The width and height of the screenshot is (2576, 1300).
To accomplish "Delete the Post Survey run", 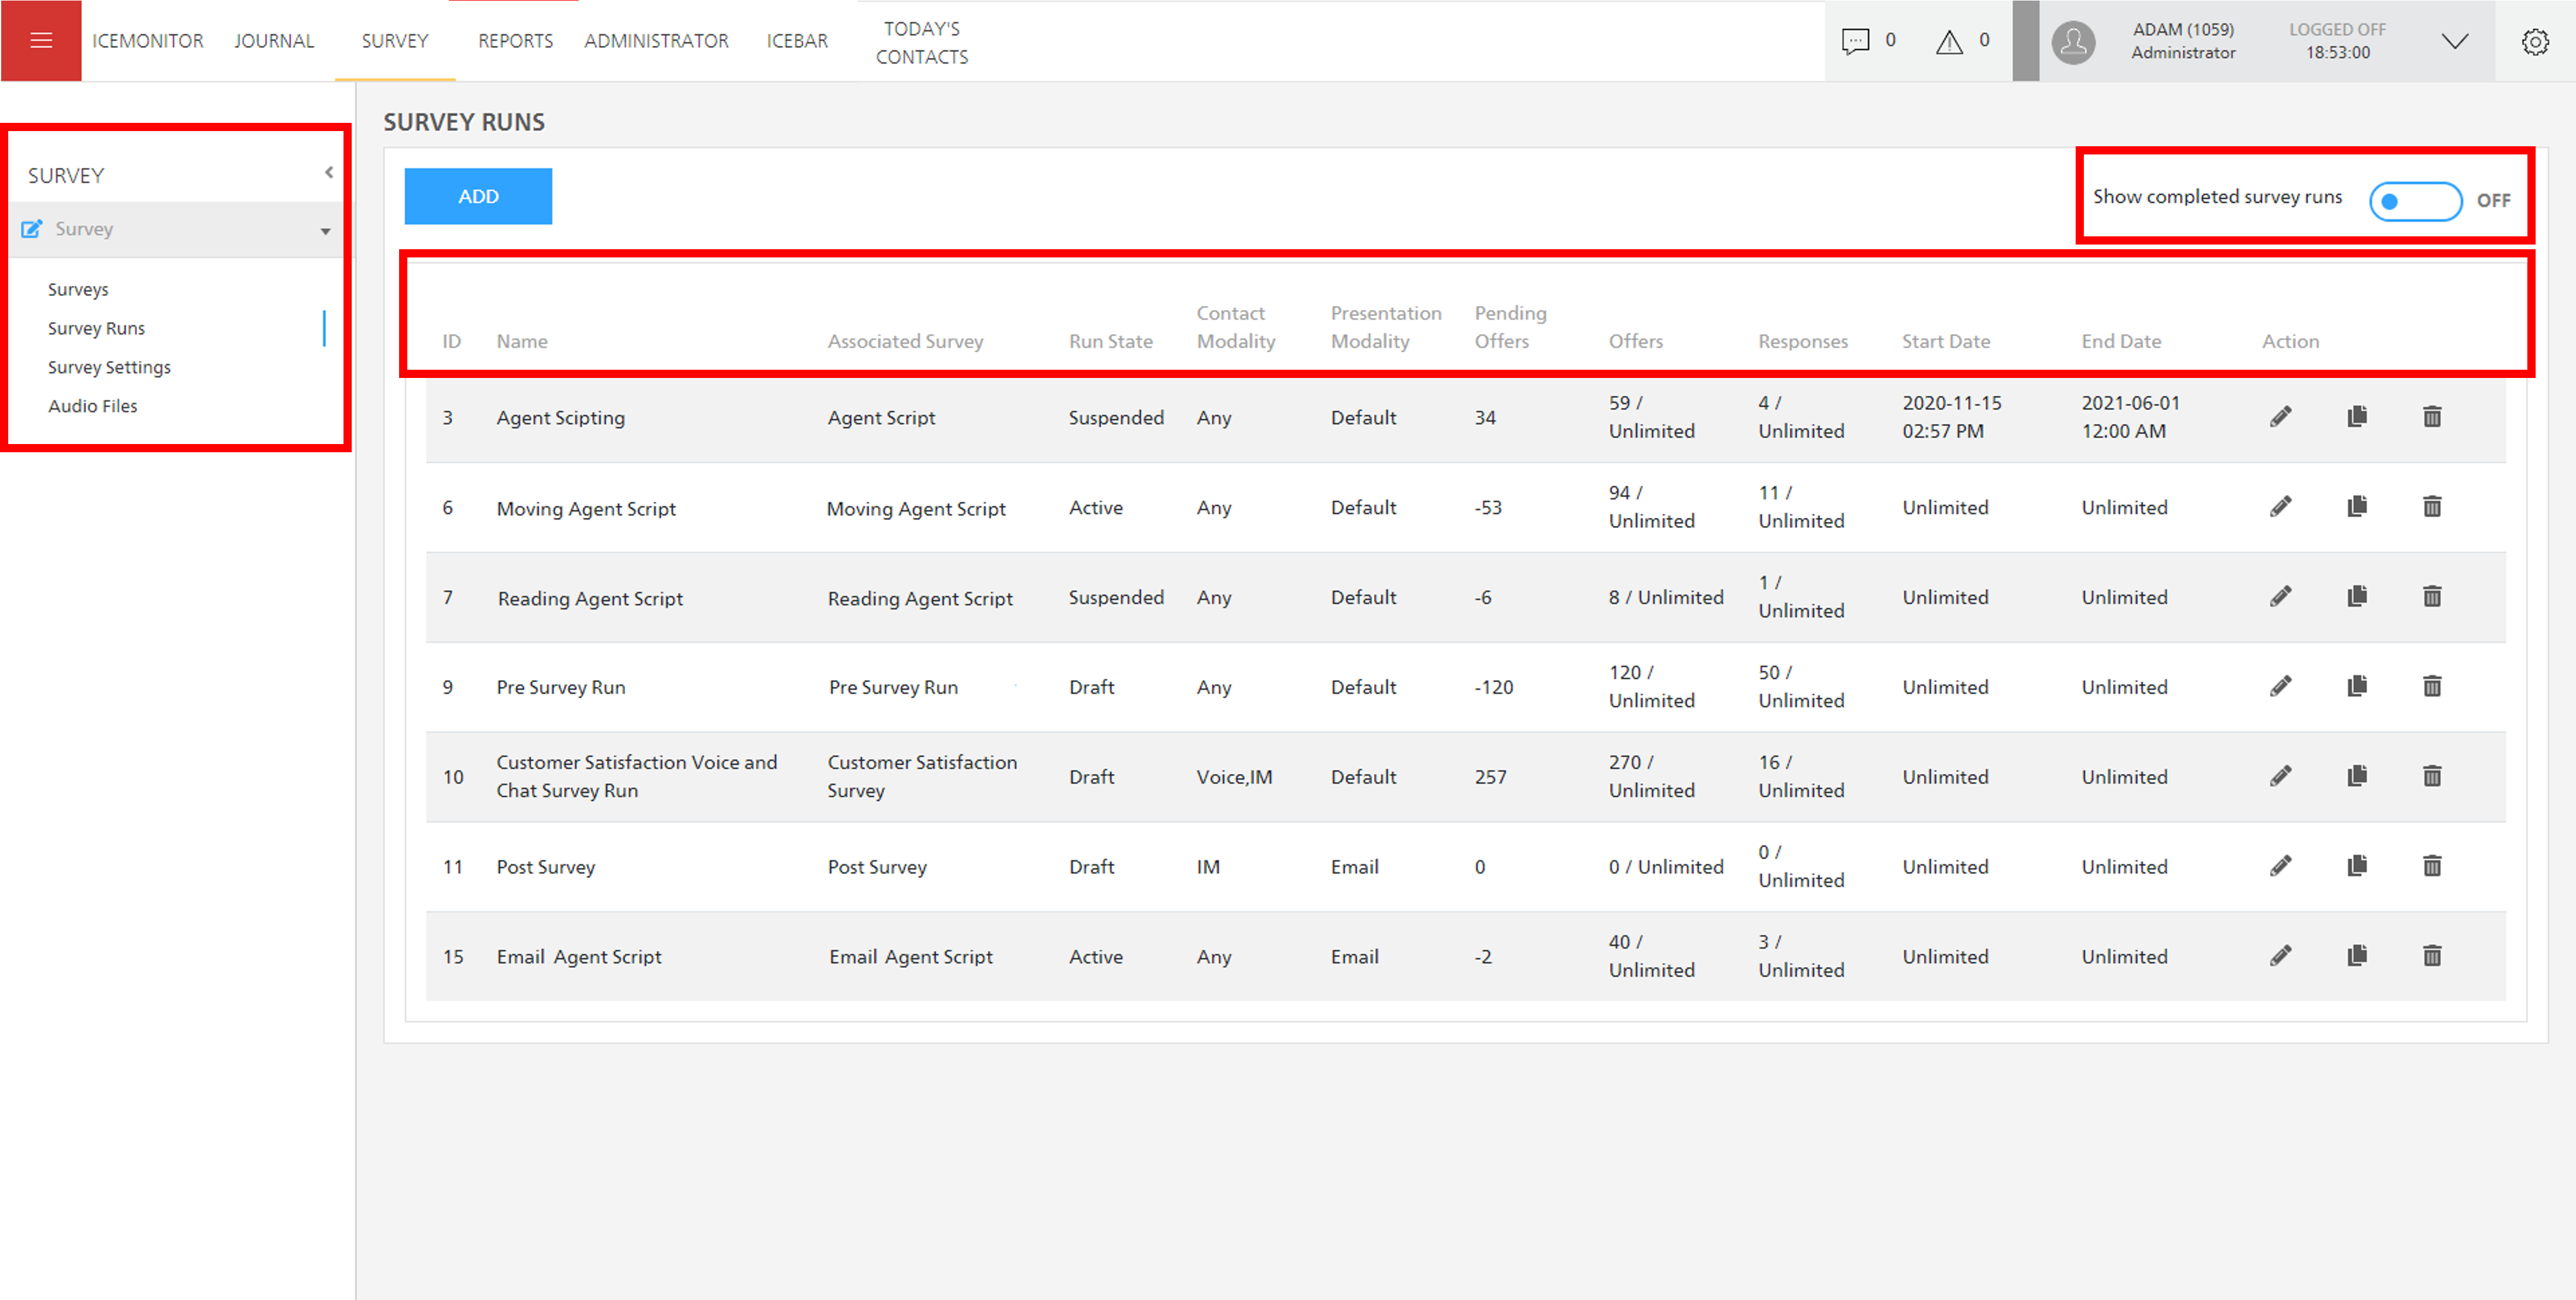I will pos(2432,865).
